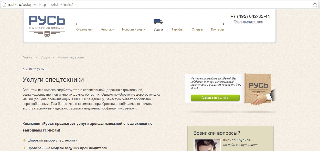320x151 pixels.
Task: Select the Услуги navigation item
Action: (158, 29)
